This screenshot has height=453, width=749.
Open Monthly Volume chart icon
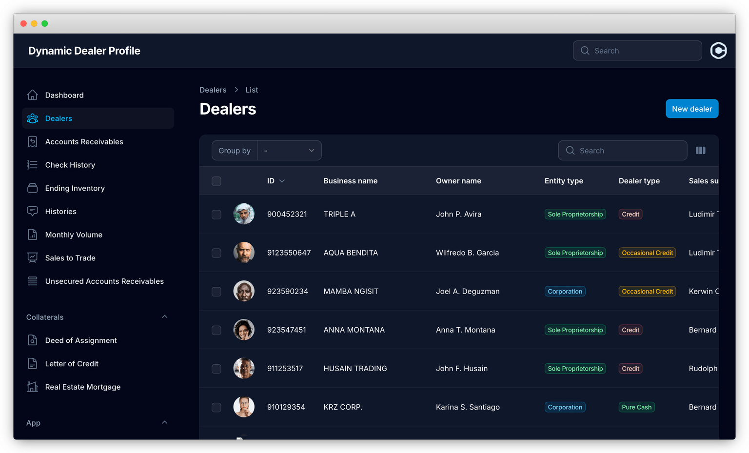pyautogui.click(x=32, y=235)
